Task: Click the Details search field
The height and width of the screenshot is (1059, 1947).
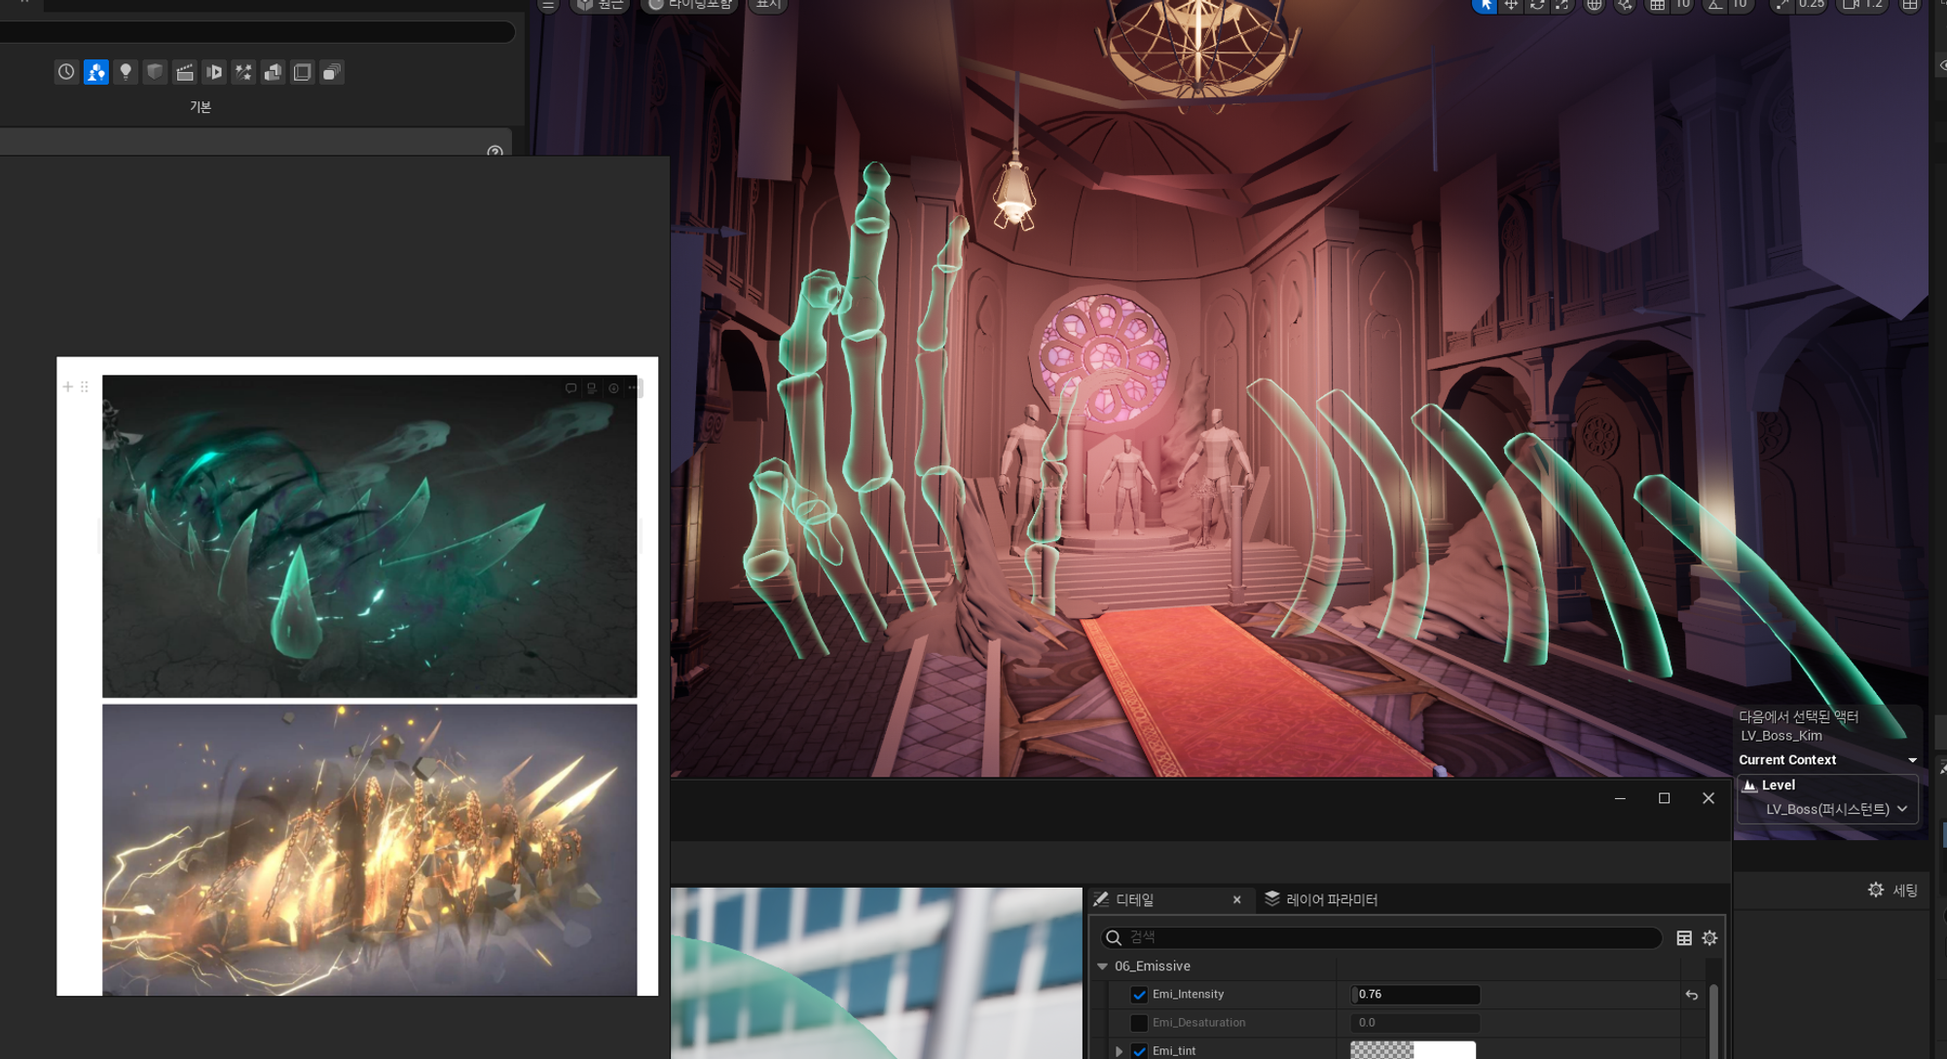Action: coord(1381,937)
